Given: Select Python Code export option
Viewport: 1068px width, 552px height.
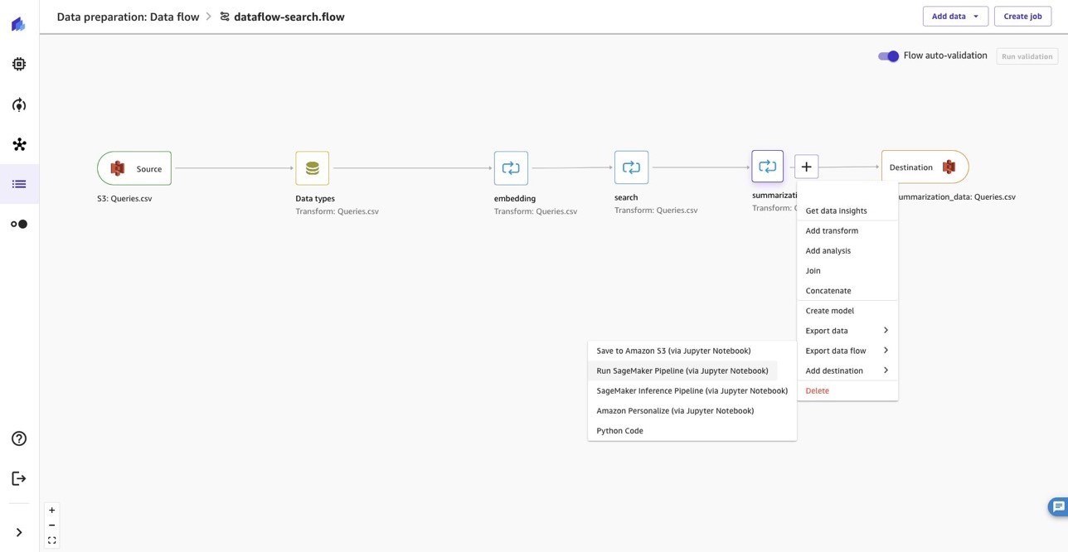Looking at the screenshot, I should (x=692, y=430).
